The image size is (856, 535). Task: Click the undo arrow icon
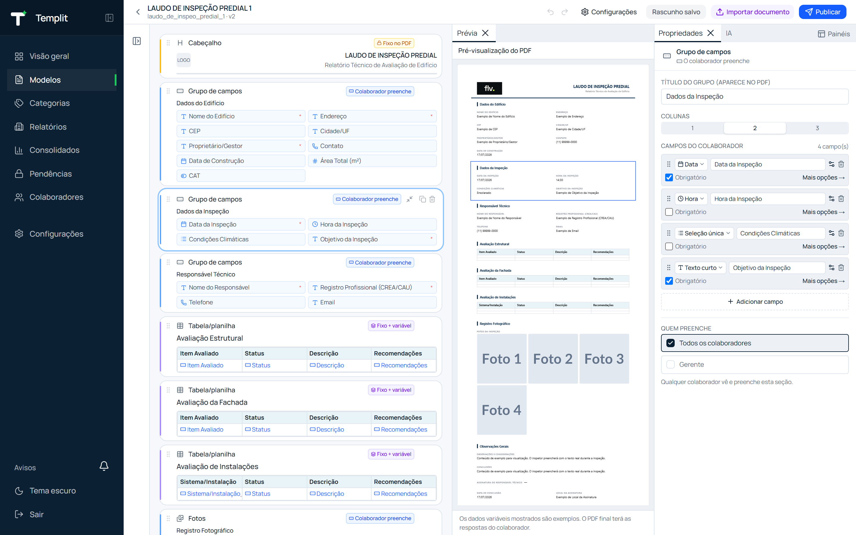pos(550,12)
